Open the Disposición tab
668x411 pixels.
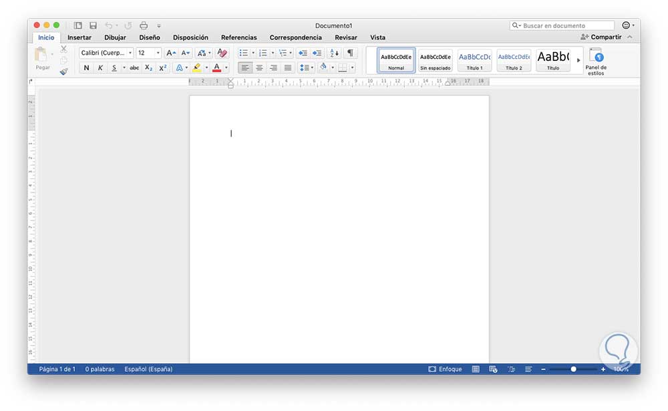tap(190, 37)
